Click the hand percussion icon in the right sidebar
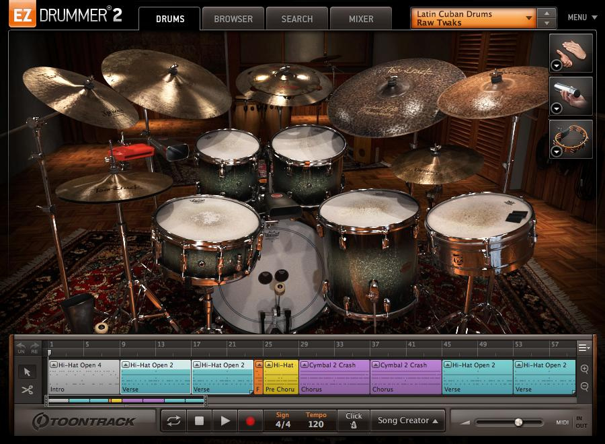The image size is (605, 444). click(x=571, y=54)
